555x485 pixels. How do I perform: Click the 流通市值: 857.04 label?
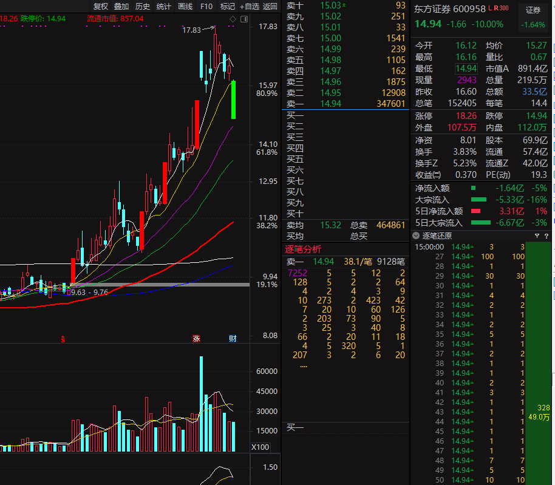pos(115,18)
